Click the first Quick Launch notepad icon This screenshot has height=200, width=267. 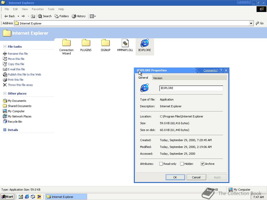21,197
